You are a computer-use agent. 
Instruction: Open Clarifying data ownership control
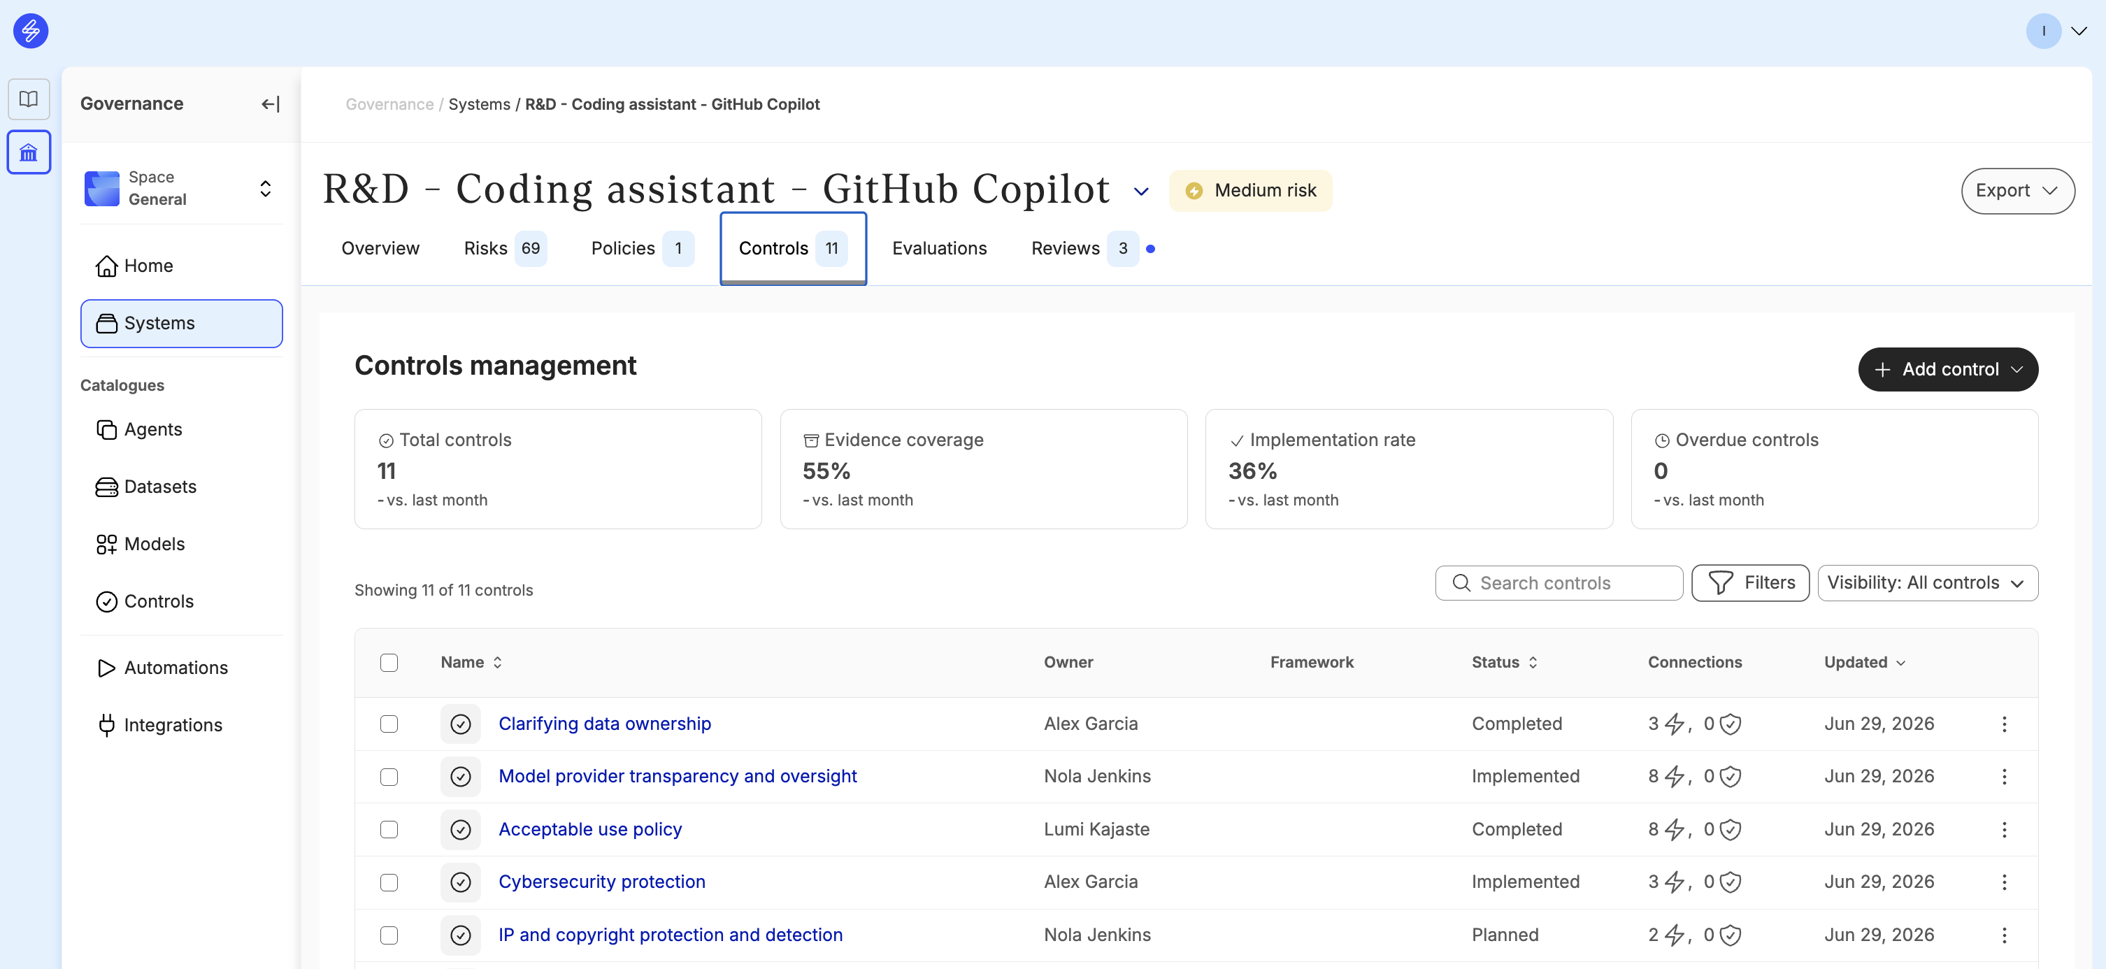(x=604, y=724)
